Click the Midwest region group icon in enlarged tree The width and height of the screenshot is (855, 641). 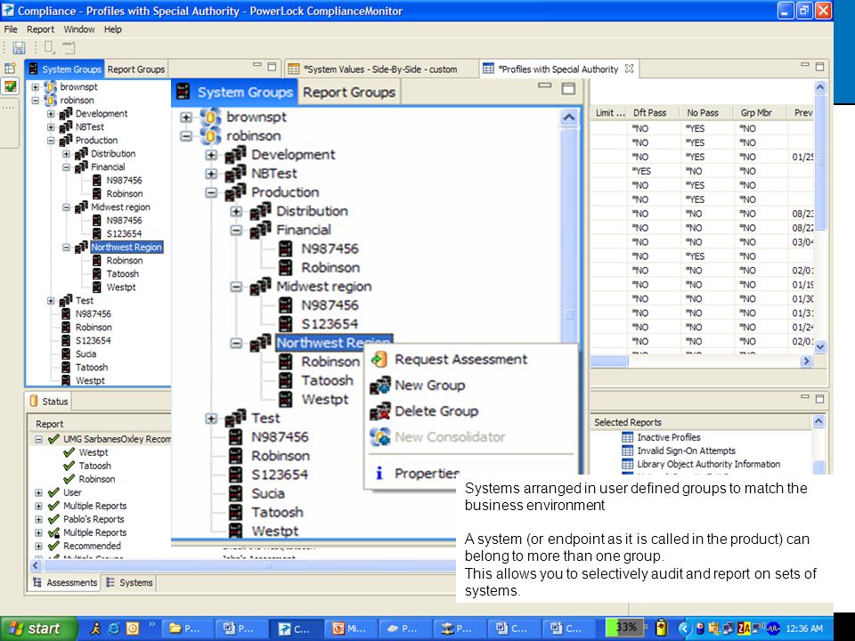pyautogui.click(x=261, y=287)
